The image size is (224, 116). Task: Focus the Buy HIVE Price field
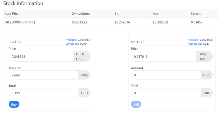[41, 57]
